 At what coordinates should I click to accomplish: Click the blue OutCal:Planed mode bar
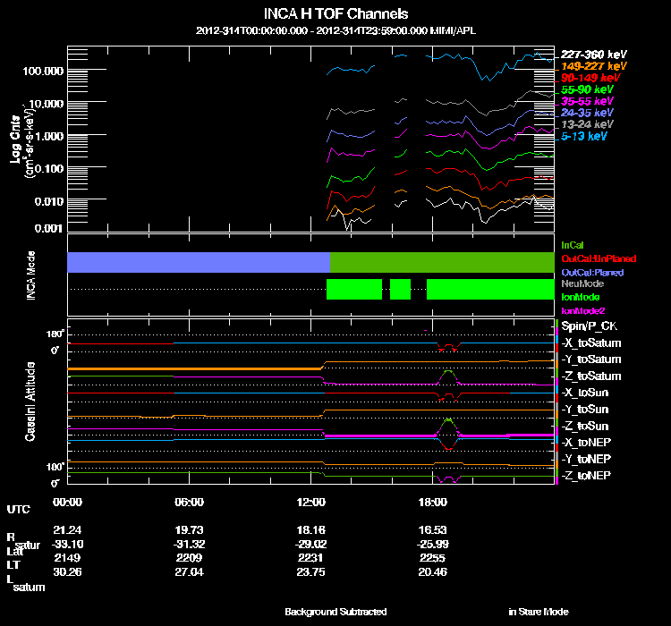[199, 262]
